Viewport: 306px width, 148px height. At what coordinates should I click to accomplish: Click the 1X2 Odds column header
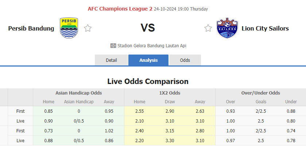tap(170, 93)
